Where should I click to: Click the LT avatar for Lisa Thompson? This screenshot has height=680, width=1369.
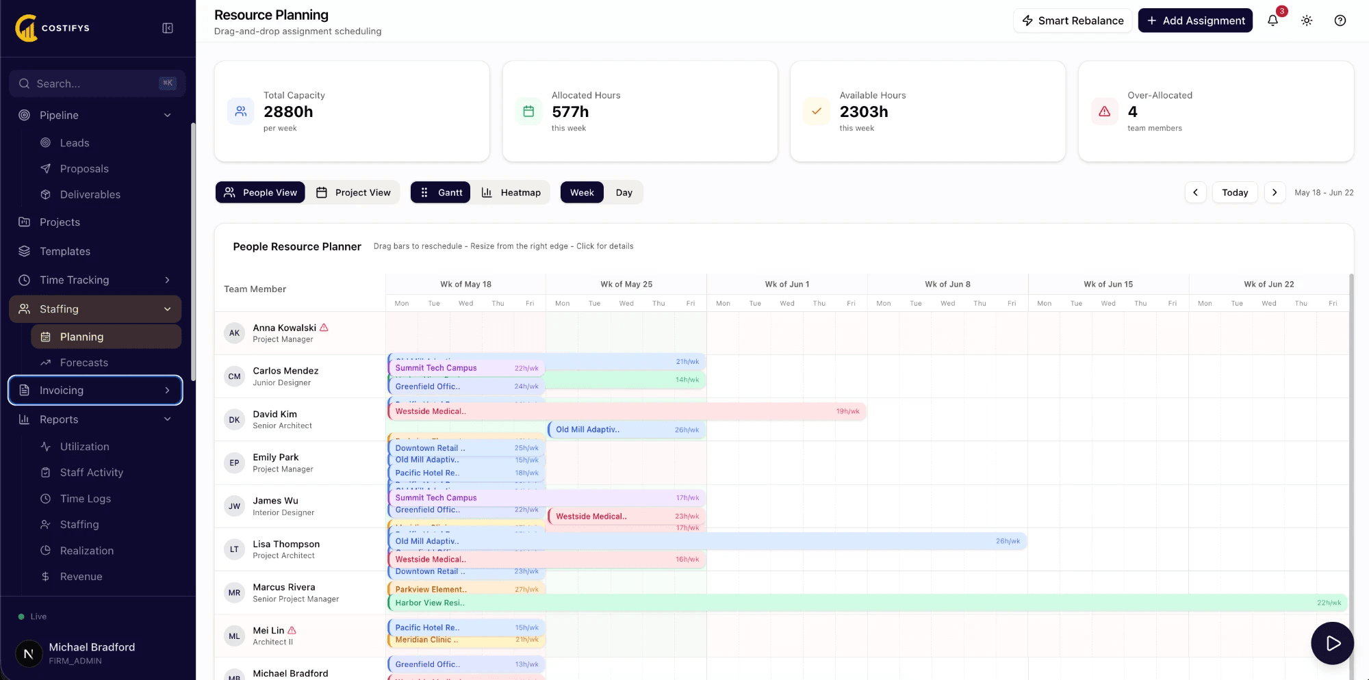pos(234,549)
